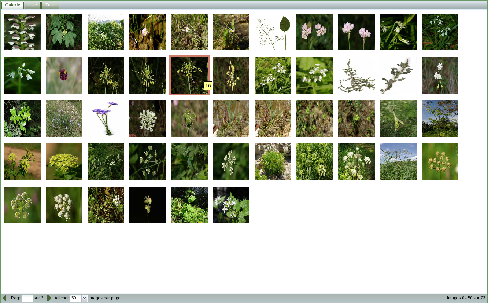Open the dark red round flower thumbnail
The image size is (488, 303).
click(64, 75)
